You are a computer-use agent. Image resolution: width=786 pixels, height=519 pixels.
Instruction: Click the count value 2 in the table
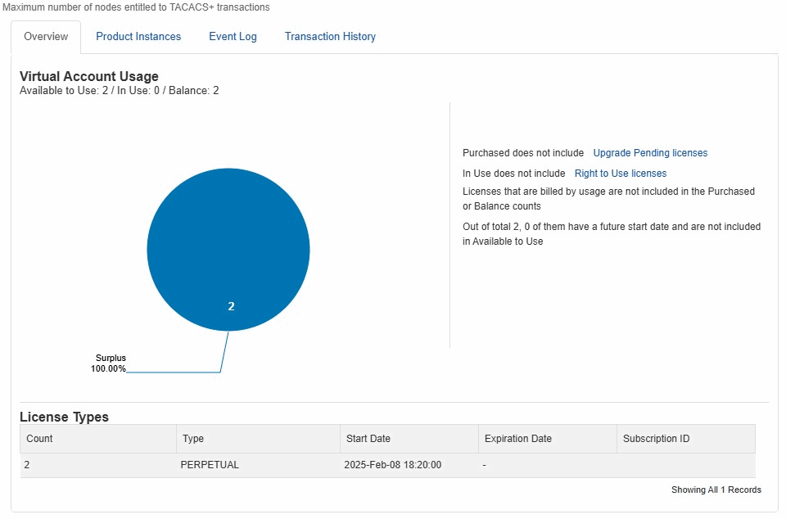click(26, 464)
